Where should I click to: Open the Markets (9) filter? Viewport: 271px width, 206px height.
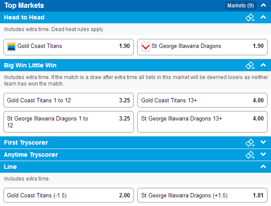[x=241, y=6]
